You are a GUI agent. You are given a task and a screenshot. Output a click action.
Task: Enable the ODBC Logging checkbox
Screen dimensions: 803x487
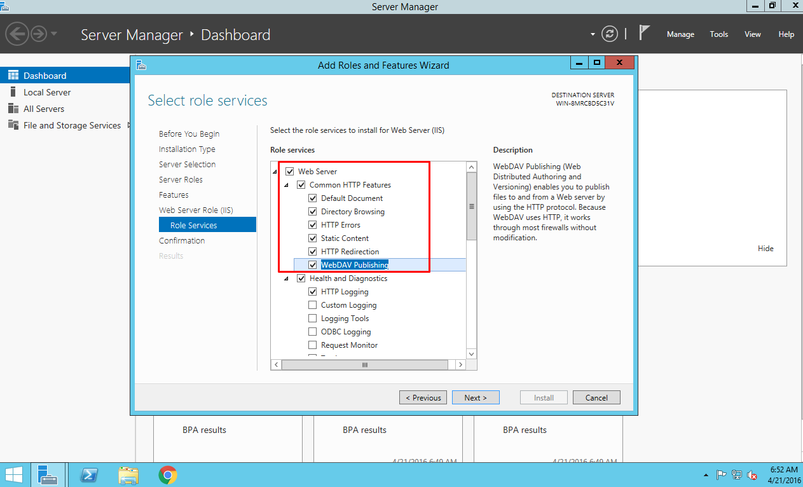tap(313, 332)
